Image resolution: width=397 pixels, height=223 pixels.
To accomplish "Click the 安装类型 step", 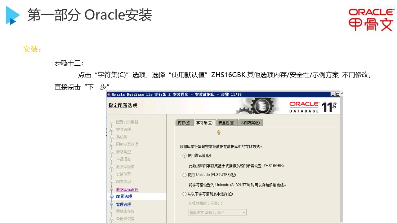I will tap(123, 152).
